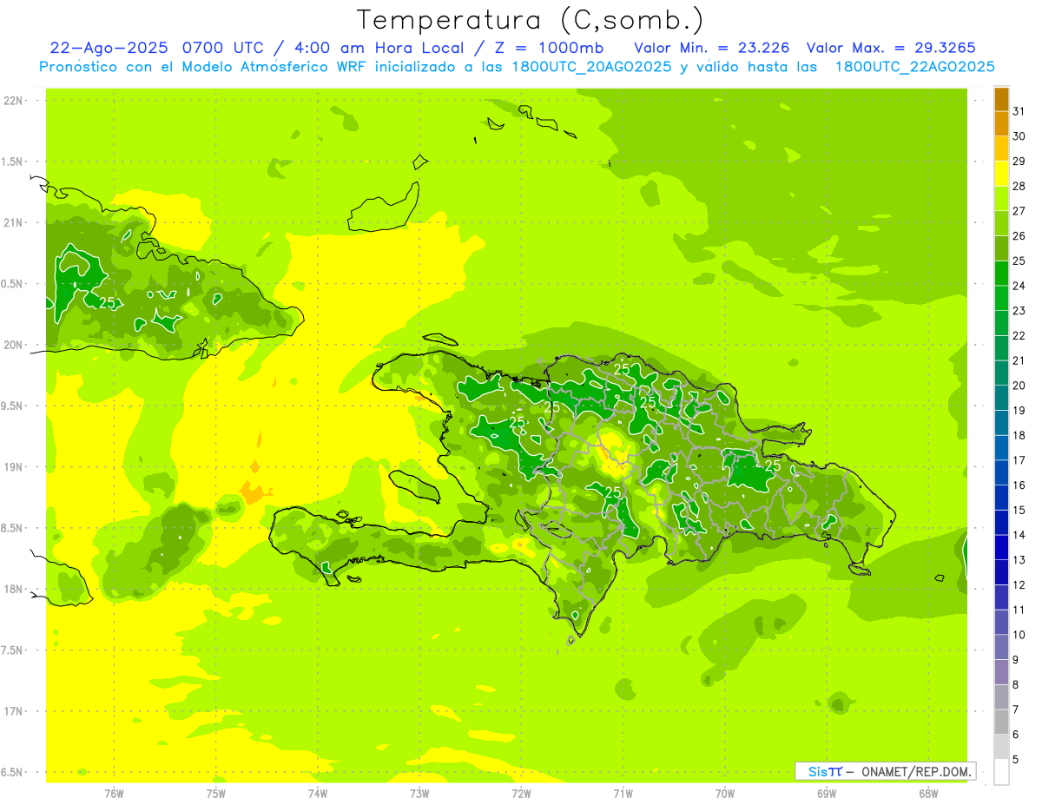Click the 72W longitude axis label
1042x805 pixels.
pyautogui.click(x=521, y=794)
